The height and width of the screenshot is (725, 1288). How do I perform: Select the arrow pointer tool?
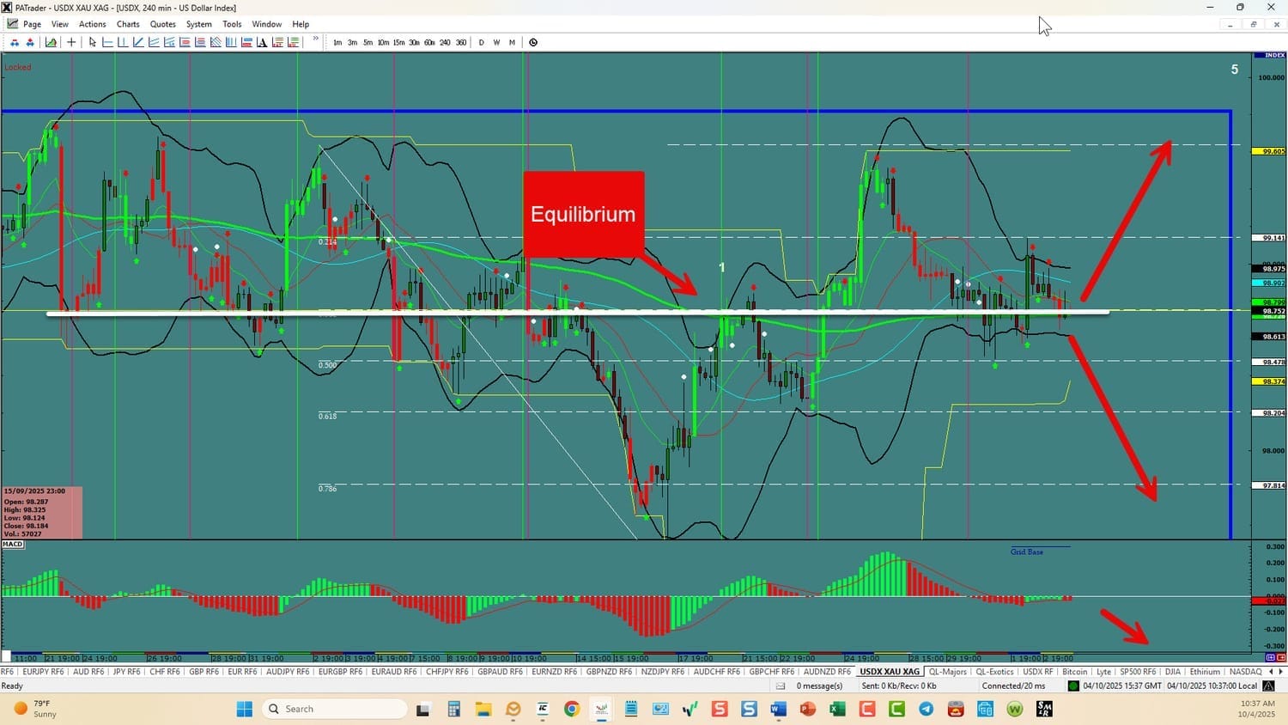[92, 42]
